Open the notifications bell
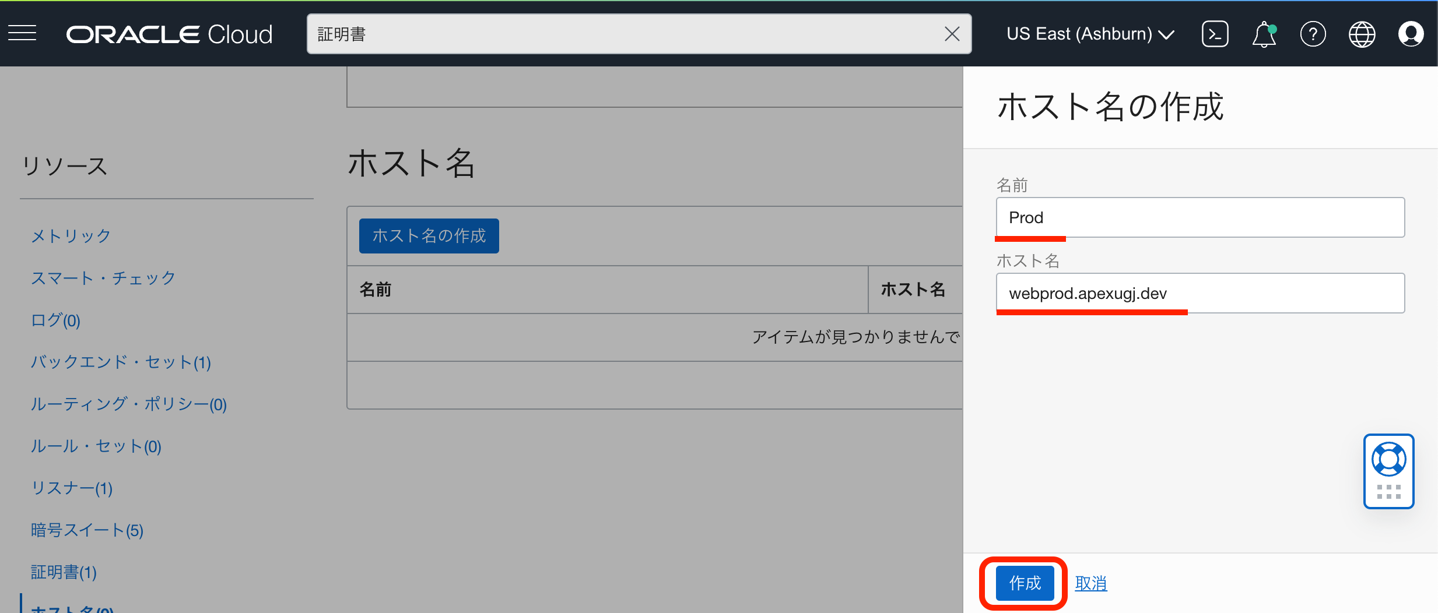This screenshot has height=613, width=1438. pos(1264,34)
